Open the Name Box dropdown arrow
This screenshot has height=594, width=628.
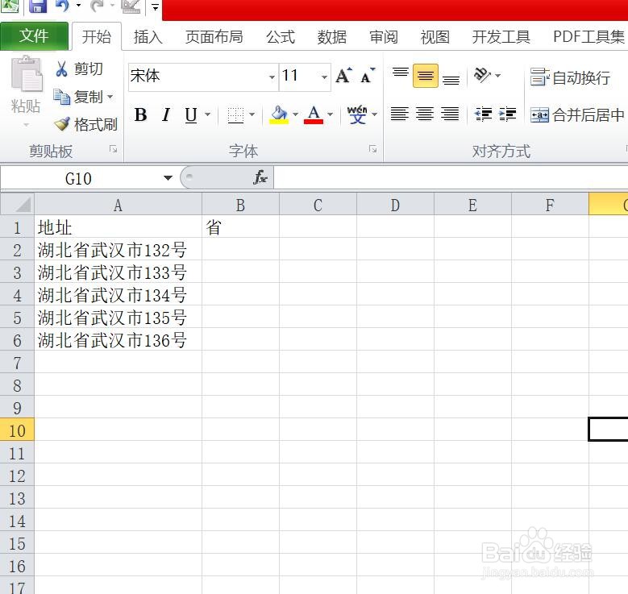tap(168, 178)
